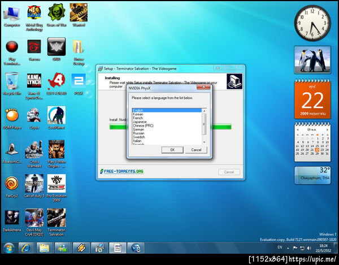Open the Computer desktop icon
The height and width of the screenshot is (265, 339).
(x=12, y=16)
